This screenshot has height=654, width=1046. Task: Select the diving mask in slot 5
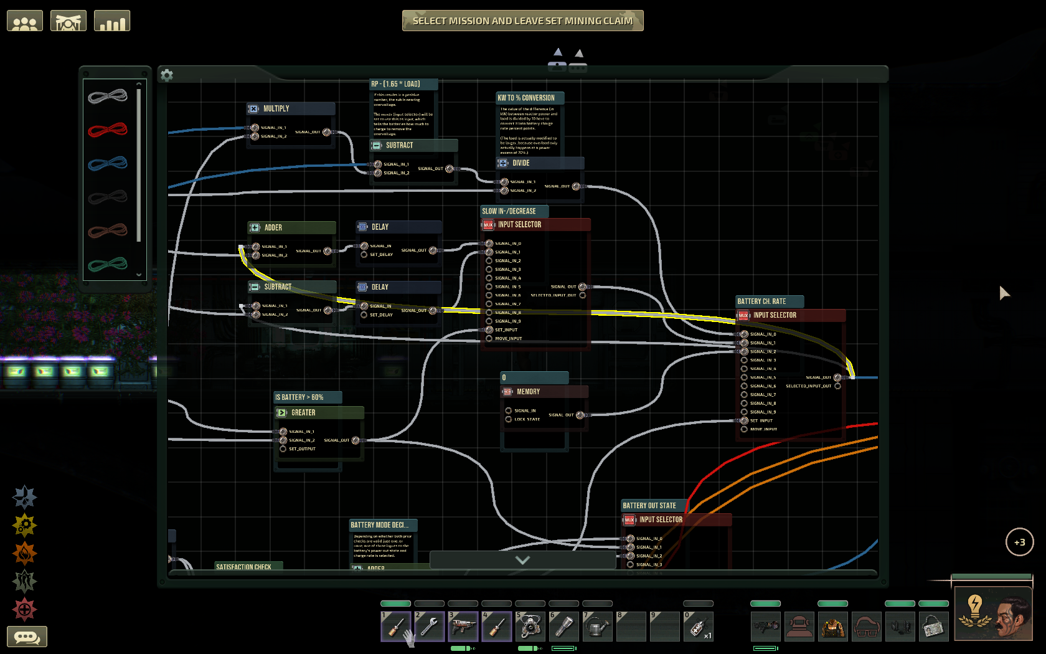(x=530, y=626)
